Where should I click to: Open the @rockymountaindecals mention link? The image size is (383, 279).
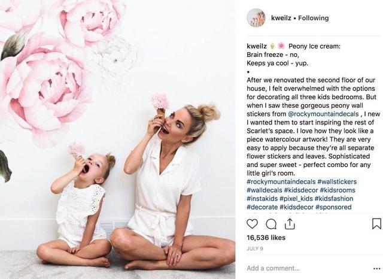click(323, 114)
